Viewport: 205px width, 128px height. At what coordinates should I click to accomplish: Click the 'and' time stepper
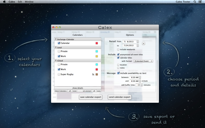pos(140,81)
